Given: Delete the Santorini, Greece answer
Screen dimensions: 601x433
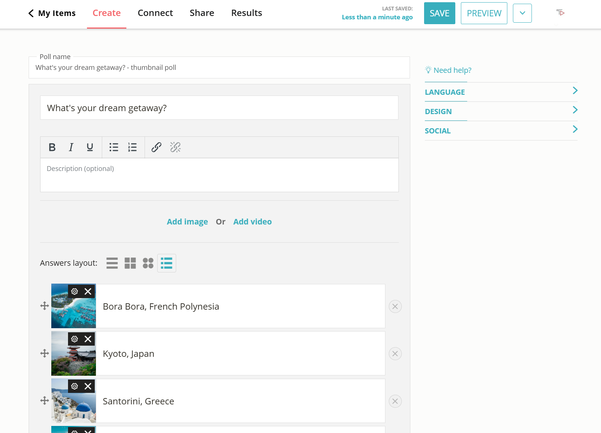Looking at the screenshot, I should coord(395,401).
